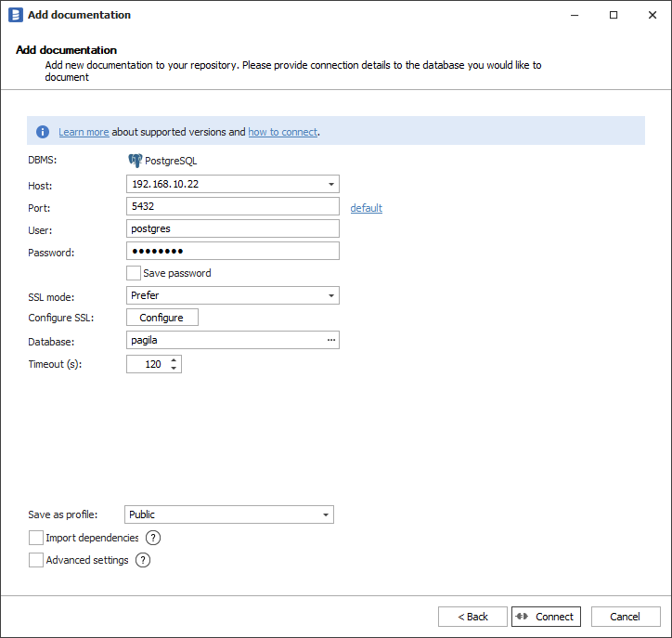Click the Dataedo app icon in title bar
Viewport: 672px width, 638px height.
(x=16, y=15)
